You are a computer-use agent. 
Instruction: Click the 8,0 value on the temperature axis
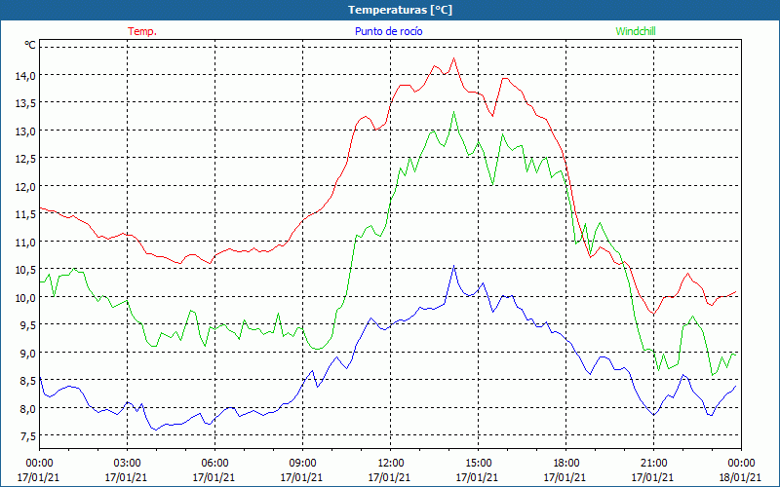click(x=28, y=408)
